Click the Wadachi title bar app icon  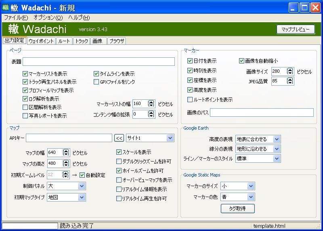[x=5, y=7]
